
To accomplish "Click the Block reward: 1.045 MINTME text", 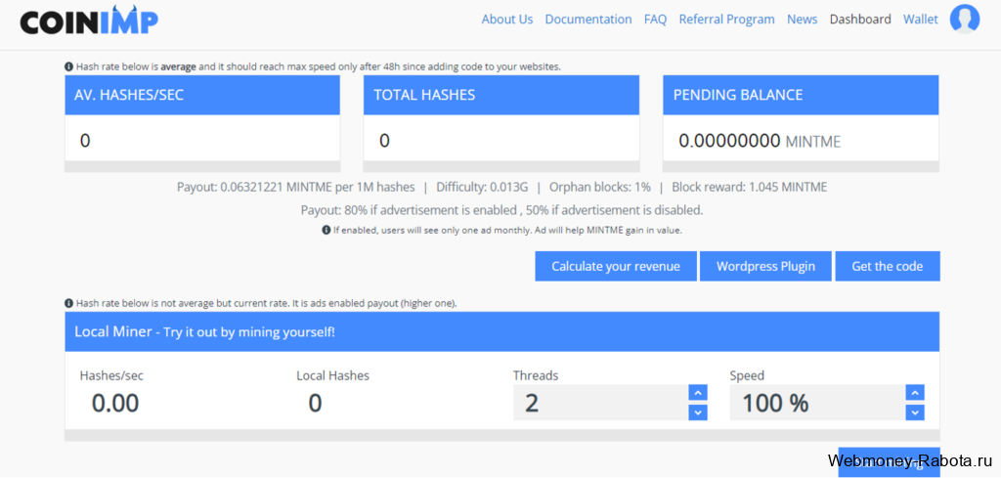I will click(x=750, y=188).
